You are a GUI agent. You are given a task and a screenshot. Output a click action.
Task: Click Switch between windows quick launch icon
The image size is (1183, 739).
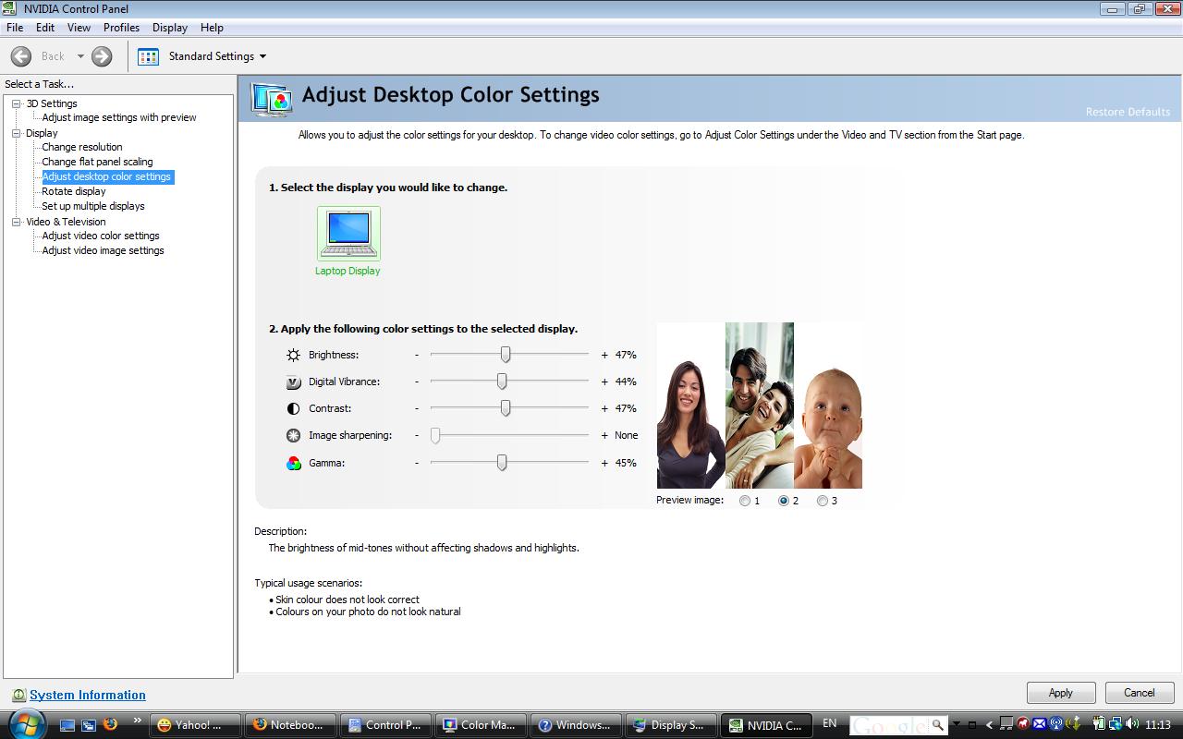pyautogui.click(x=89, y=725)
